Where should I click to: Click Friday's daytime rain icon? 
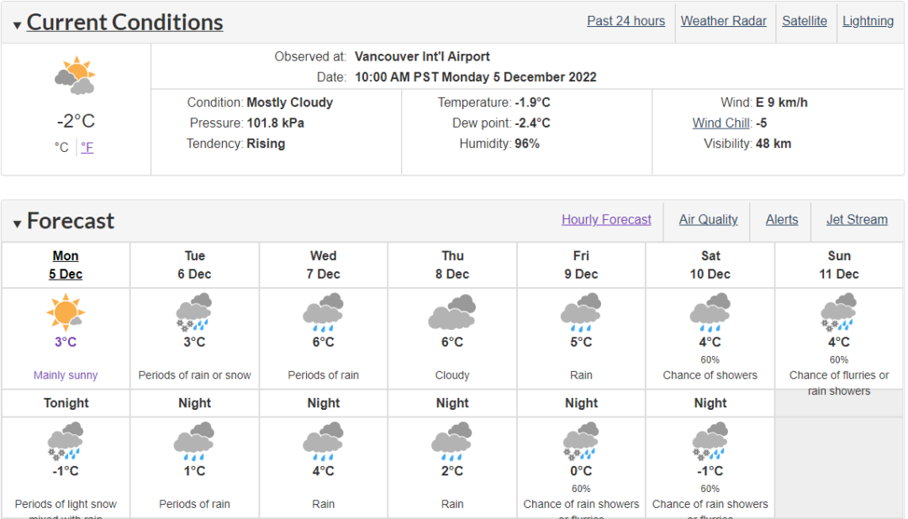tap(581, 312)
